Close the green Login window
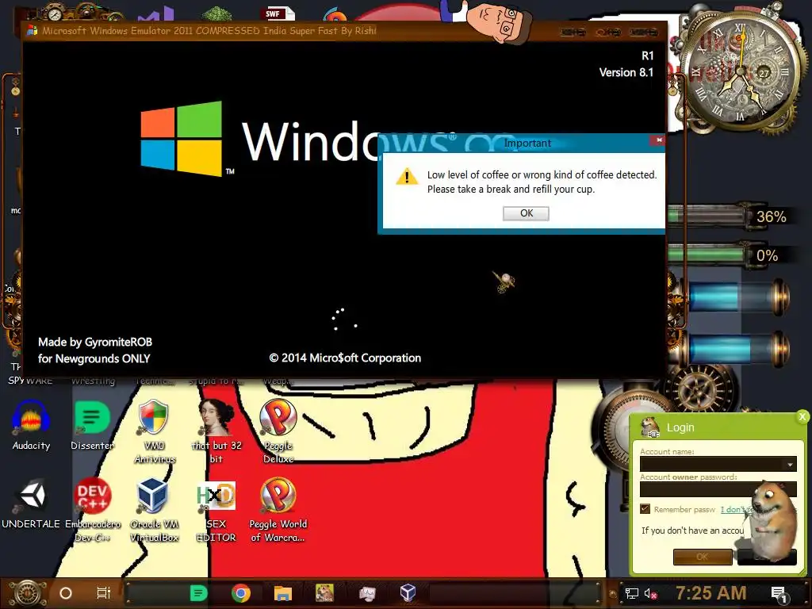The height and width of the screenshot is (609, 812). 802,416
